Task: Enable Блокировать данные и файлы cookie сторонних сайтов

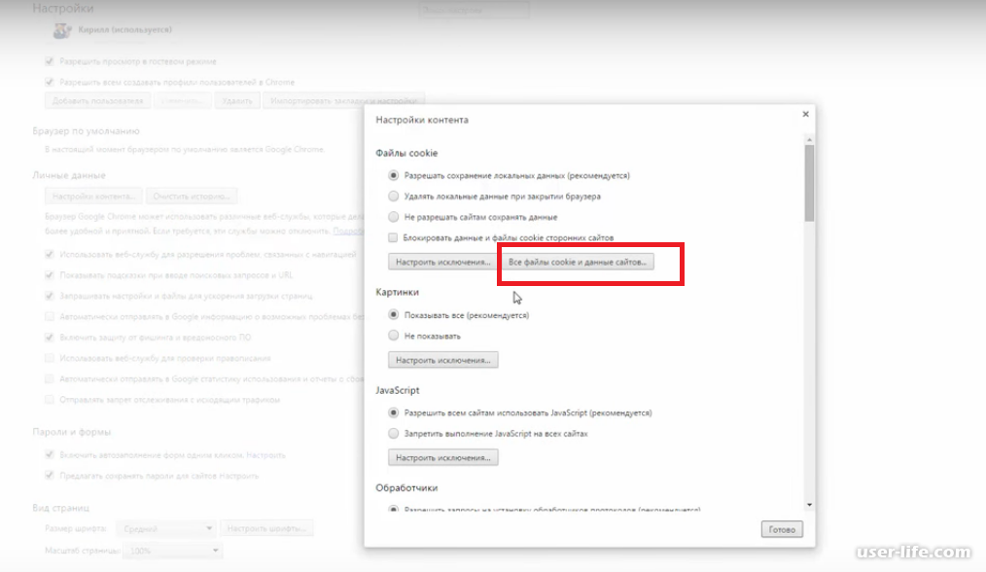Action: [393, 238]
